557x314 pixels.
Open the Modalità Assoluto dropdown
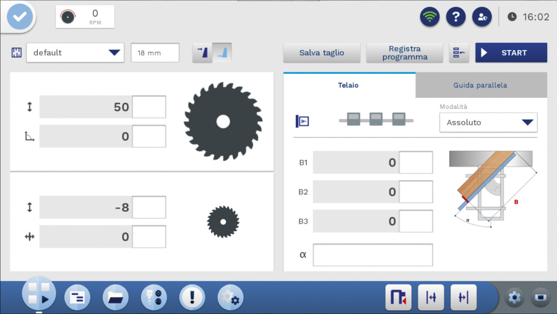pyautogui.click(x=488, y=123)
